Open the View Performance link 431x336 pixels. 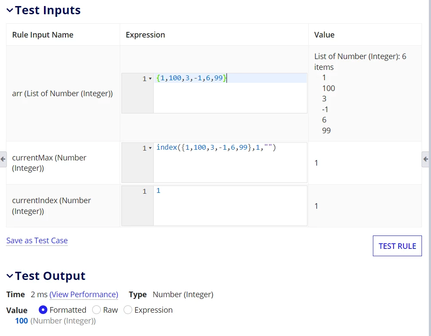[x=84, y=295]
